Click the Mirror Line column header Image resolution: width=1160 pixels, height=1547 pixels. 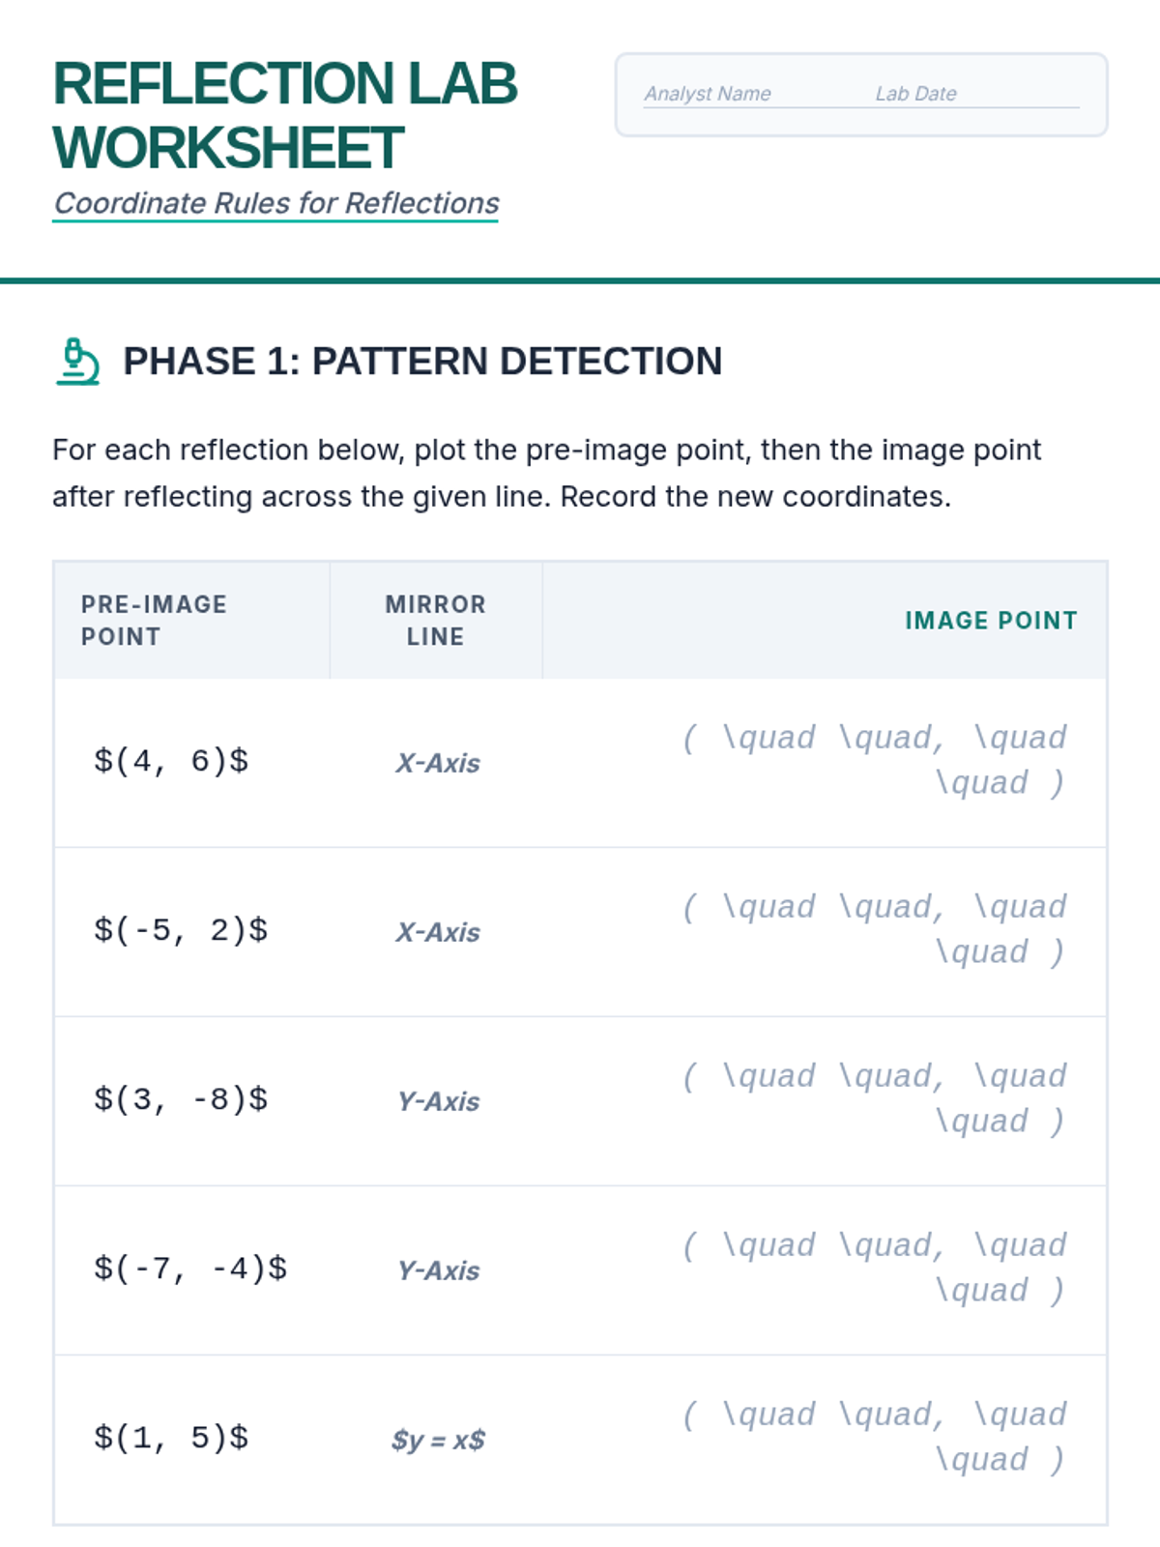pos(435,621)
